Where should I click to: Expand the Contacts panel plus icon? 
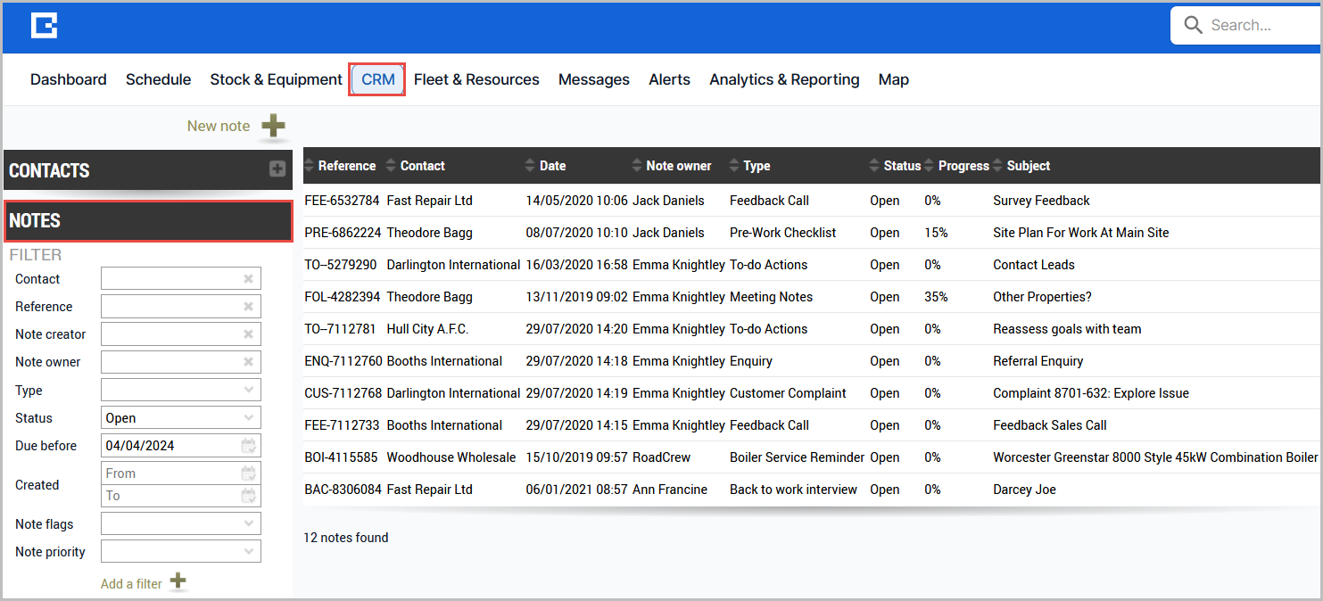[x=277, y=169]
